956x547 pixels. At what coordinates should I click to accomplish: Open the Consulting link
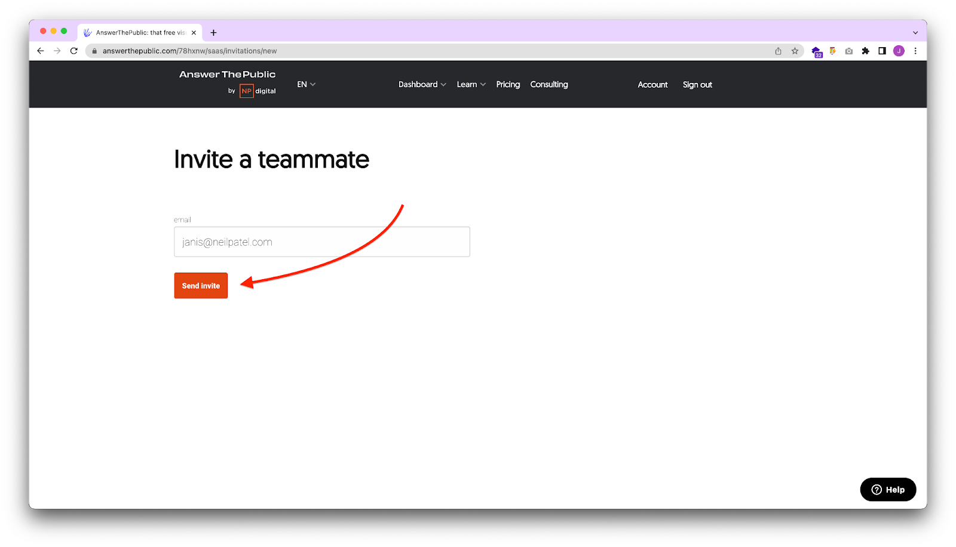(549, 85)
